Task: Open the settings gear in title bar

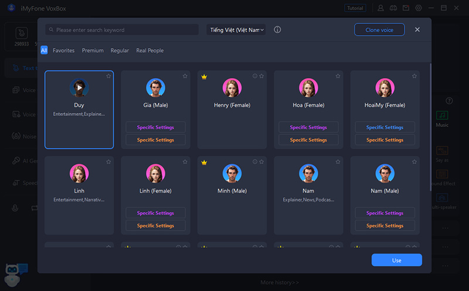Action: [419, 8]
